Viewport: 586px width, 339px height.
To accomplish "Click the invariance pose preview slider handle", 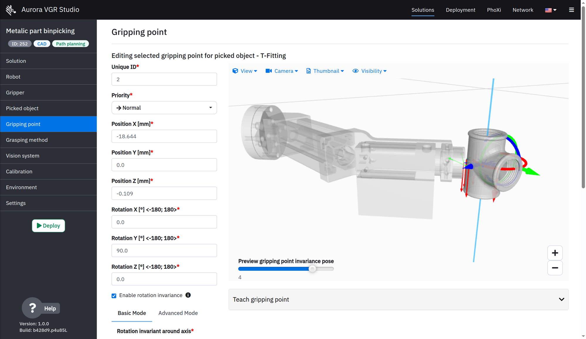I will 312,269.
